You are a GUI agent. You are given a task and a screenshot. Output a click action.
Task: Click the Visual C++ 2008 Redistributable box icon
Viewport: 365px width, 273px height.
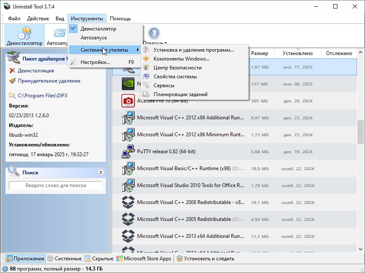pyautogui.click(x=128, y=202)
